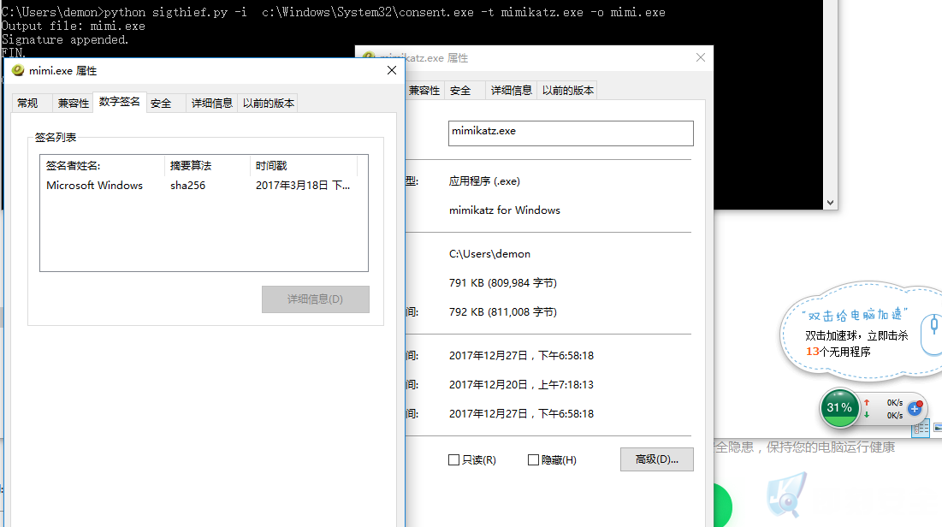Click the 签名者姓名 column header
The image size is (942, 527).
[x=103, y=166]
